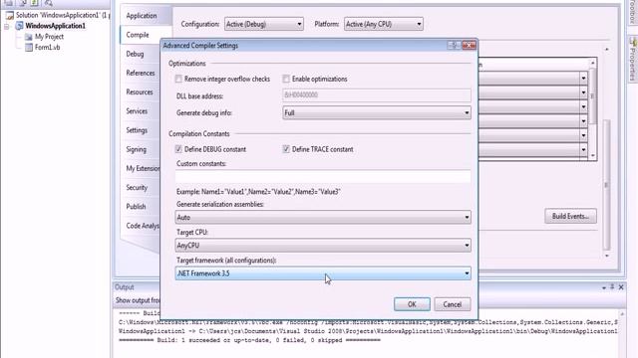
Task: Open the Configuration dropdown
Action: (x=264, y=24)
